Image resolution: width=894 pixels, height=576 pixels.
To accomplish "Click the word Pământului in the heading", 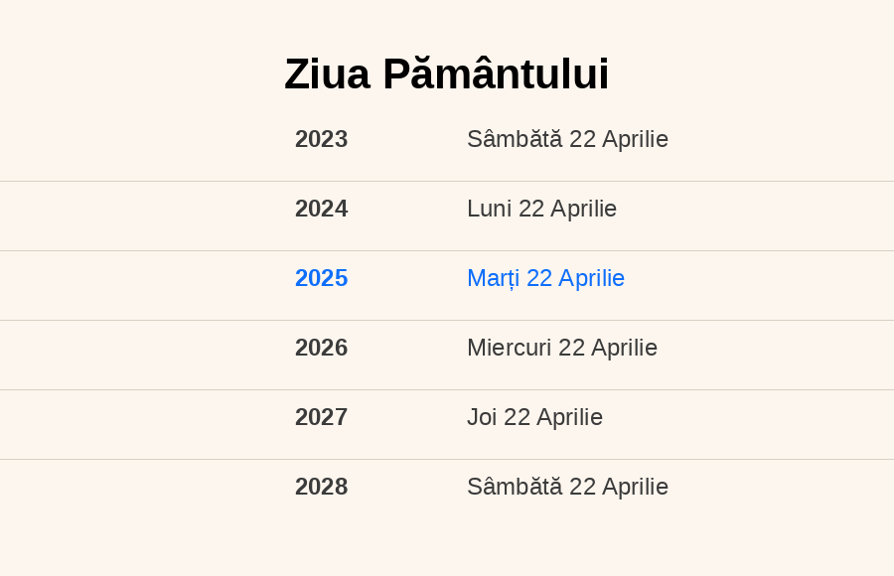I will tap(496, 74).
